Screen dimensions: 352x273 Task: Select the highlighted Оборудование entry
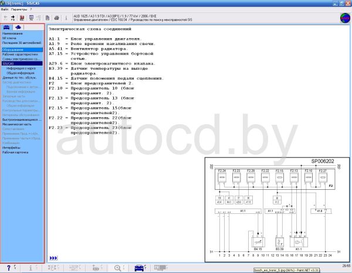(x=22, y=50)
